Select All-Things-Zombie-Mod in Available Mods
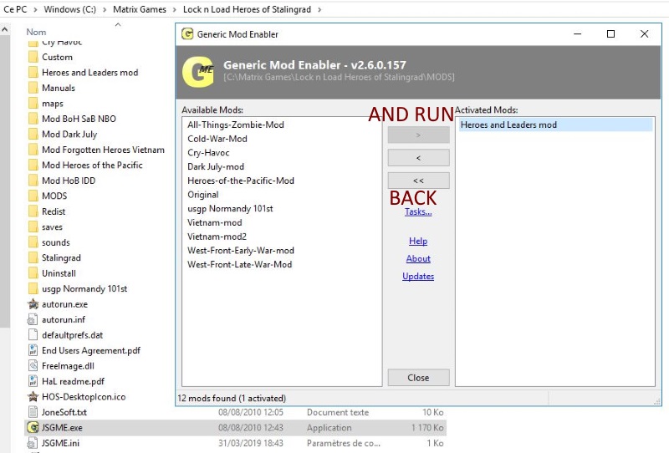The height and width of the screenshot is (453, 669). point(236,125)
